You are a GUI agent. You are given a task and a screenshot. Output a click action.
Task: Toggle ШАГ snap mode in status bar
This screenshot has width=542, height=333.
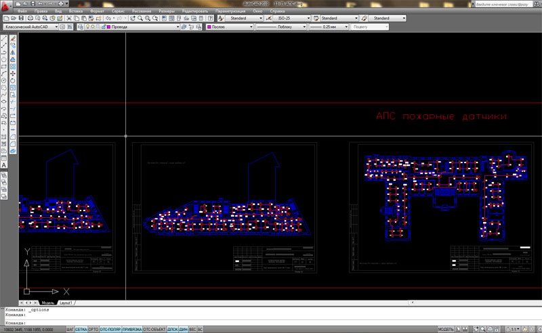coord(70,330)
